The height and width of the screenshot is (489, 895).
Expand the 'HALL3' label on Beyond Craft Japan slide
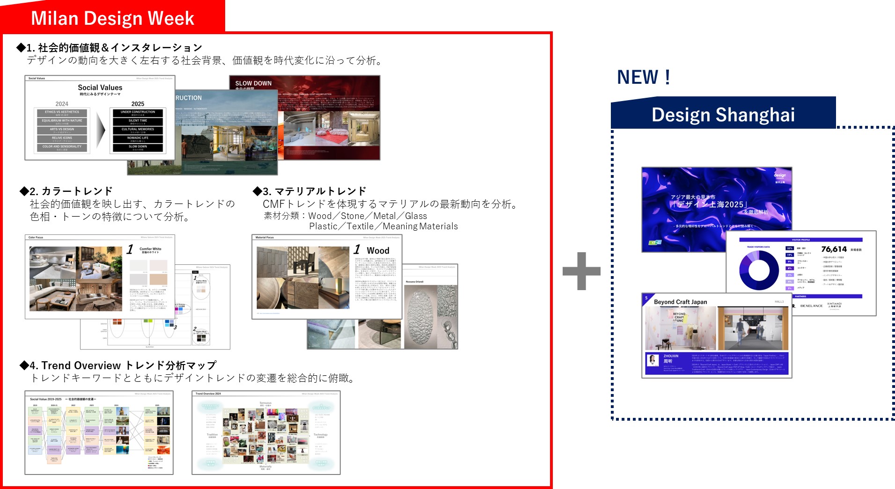click(x=780, y=301)
